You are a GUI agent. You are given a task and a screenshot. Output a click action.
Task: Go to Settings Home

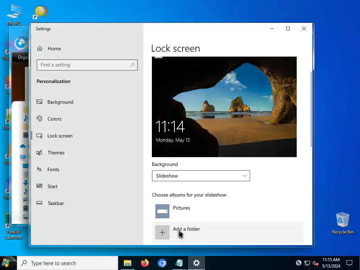pos(49,49)
